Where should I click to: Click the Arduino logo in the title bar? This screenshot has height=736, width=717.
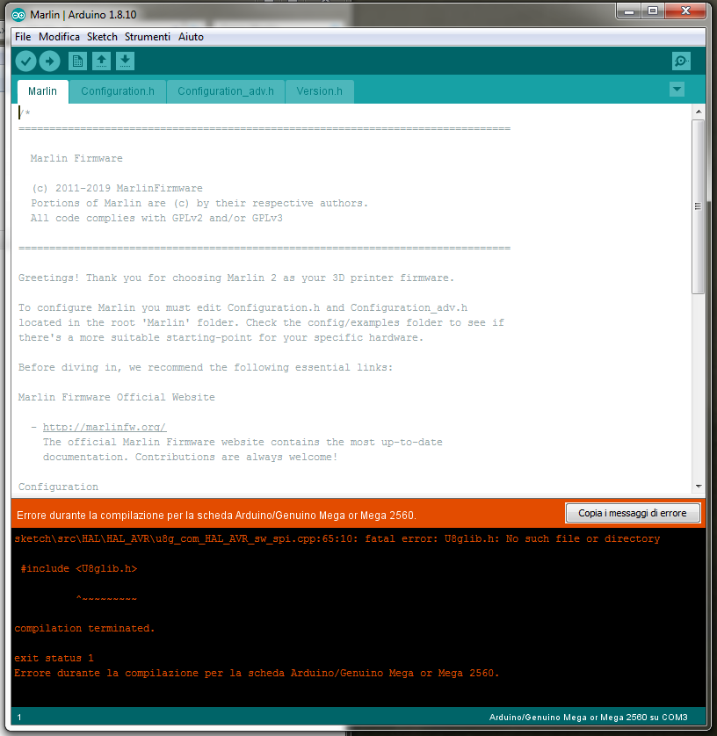(x=18, y=15)
